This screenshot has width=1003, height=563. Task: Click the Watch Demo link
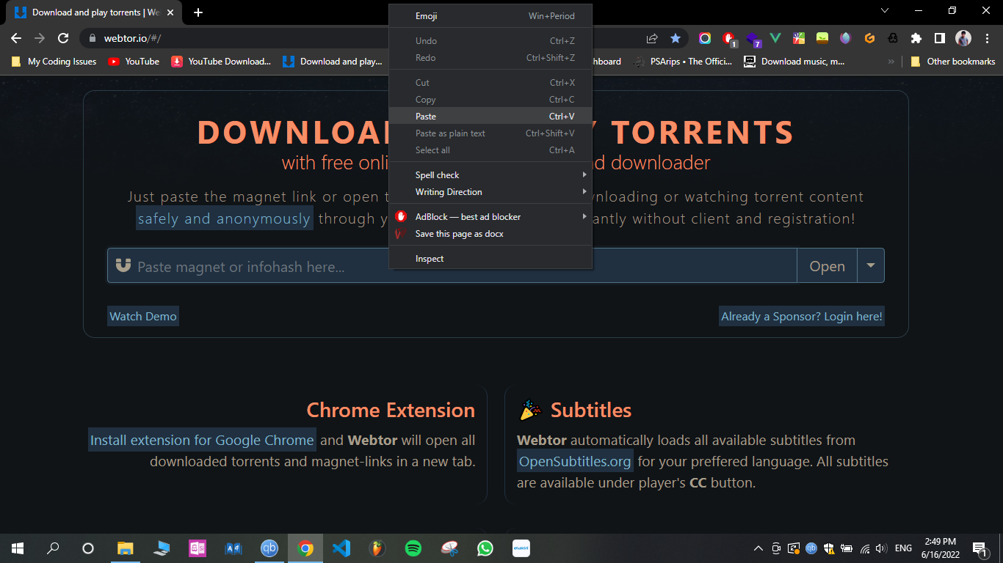[143, 316]
